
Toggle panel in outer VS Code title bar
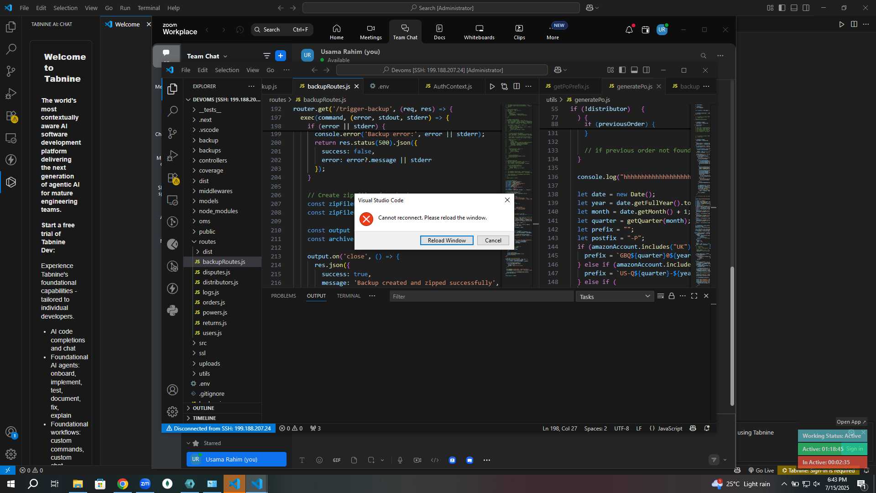[794, 8]
